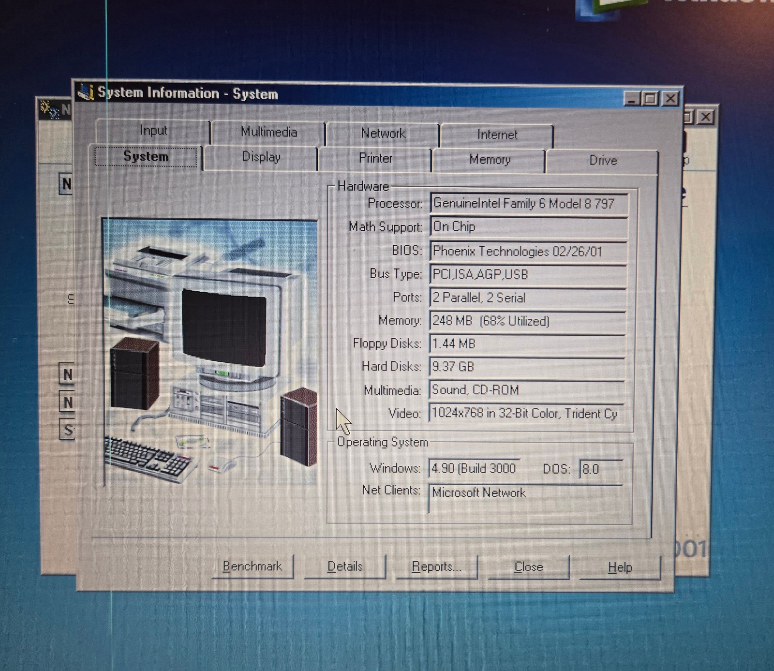Click the Operating System group heading
The height and width of the screenshot is (671, 774).
382,442
